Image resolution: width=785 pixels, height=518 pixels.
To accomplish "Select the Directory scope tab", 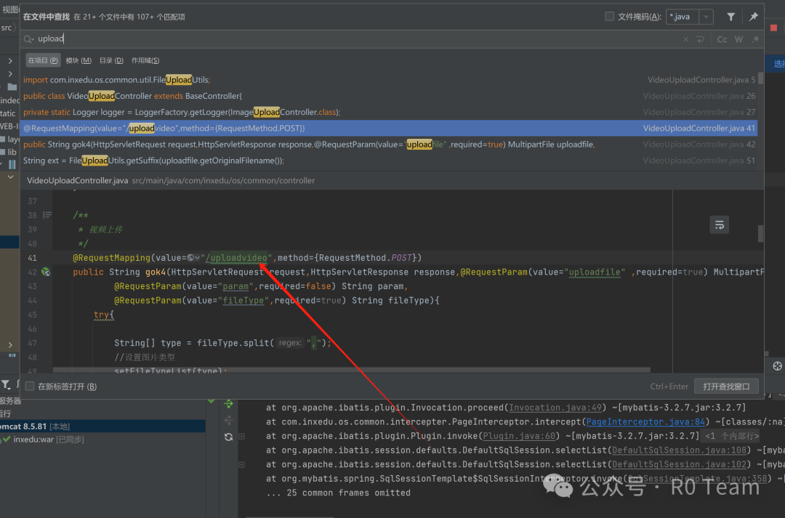I will [x=111, y=60].
